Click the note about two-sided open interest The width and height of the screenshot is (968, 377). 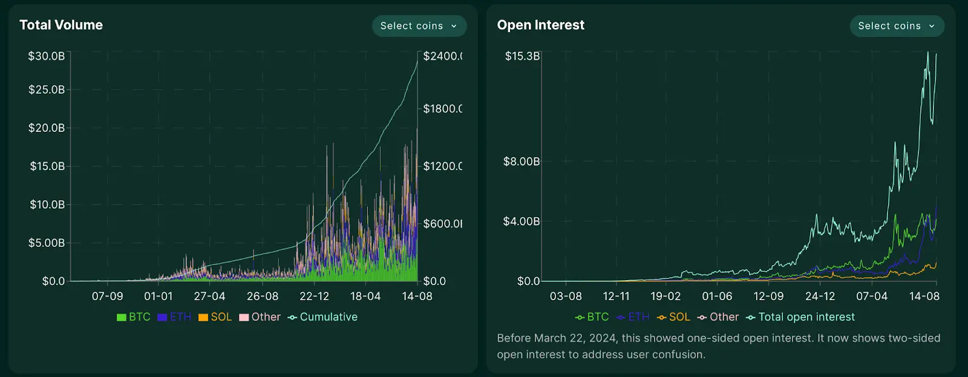pyautogui.click(x=719, y=346)
